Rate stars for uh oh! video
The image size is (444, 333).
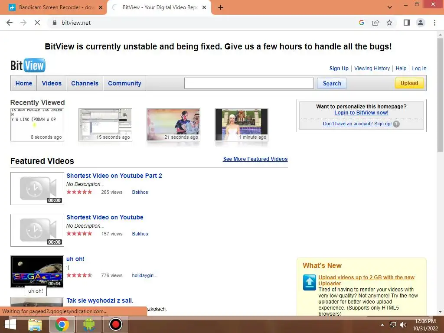pyautogui.click(x=79, y=275)
